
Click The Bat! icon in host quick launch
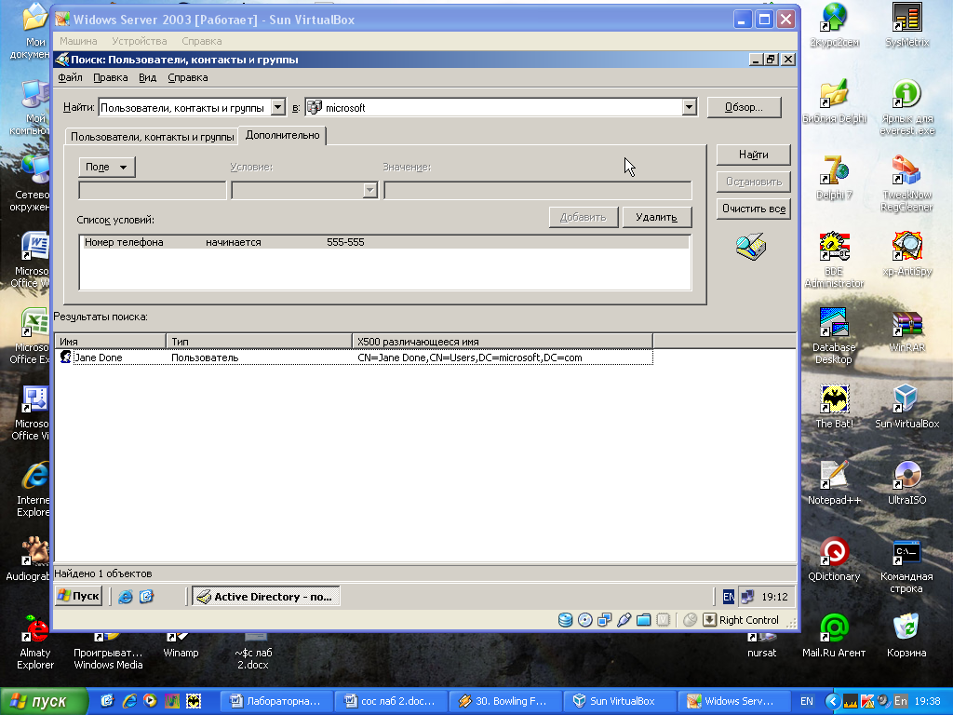[x=194, y=701]
